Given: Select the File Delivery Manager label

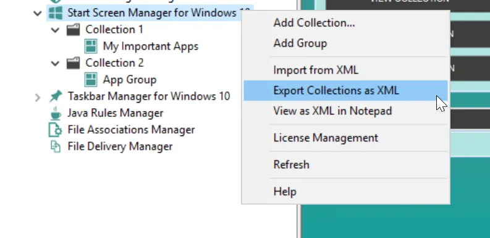Looking at the screenshot, I should [x=120, y=147].
